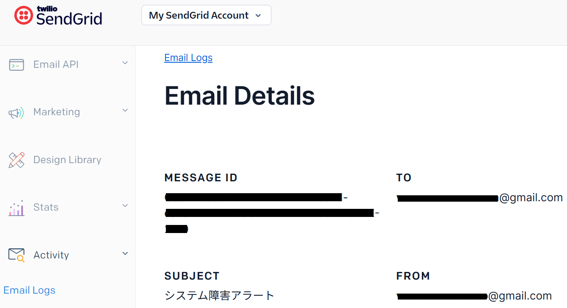Viewport: 567px width, 308px height.
Task: Expand the Marketing section chevron
Action: [x=125, y=111]
